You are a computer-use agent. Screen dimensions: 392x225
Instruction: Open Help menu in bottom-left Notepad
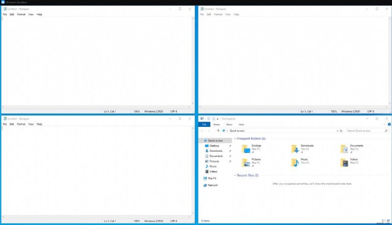[40, 124]
